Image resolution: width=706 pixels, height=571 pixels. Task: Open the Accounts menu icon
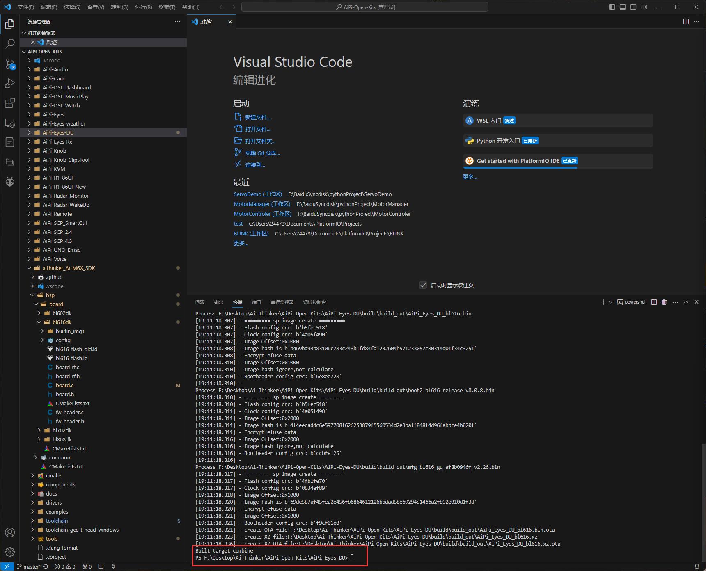point(10,532)
